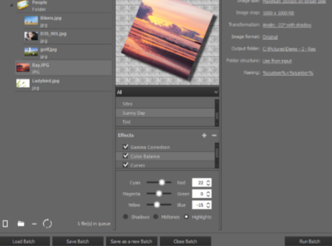The height and width of the screenshot is (246, 332).
Task: Open the All presets category dropdown
Action: coord(167,92)
